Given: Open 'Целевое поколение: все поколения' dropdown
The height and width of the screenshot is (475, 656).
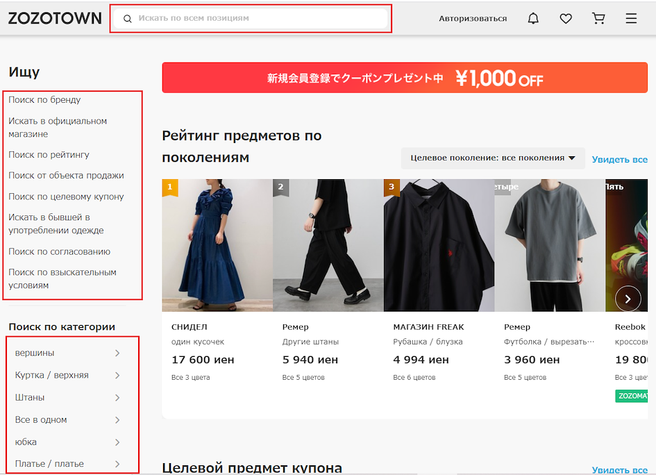Looking at the screenshot, I should click(x=493, y=158).
